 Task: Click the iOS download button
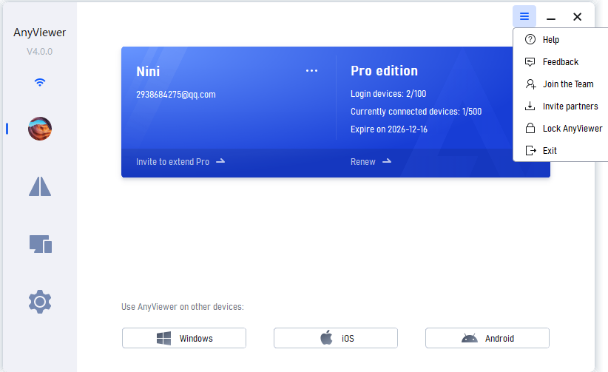coord(335,338)
